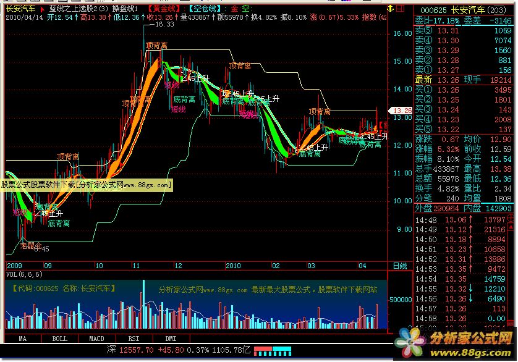Image resolution: width=518 pixels, height=362 pixels.
Task: Click the red arrow marker after 长安汽车
Action: pyautogui.click(x=41, y=10)
